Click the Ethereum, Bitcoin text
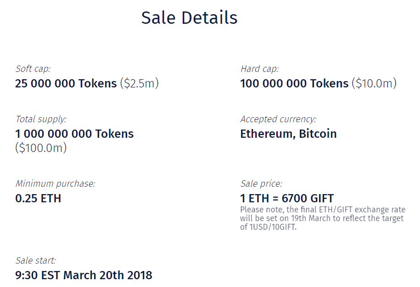Screen dimensions: 420x287 point(288,134)
